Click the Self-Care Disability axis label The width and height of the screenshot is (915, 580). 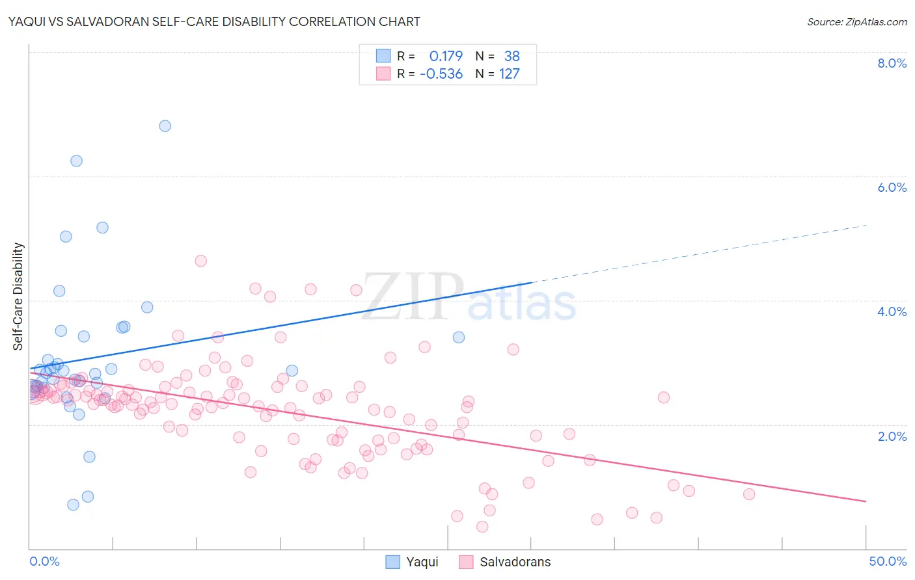[x=18, y=297]
